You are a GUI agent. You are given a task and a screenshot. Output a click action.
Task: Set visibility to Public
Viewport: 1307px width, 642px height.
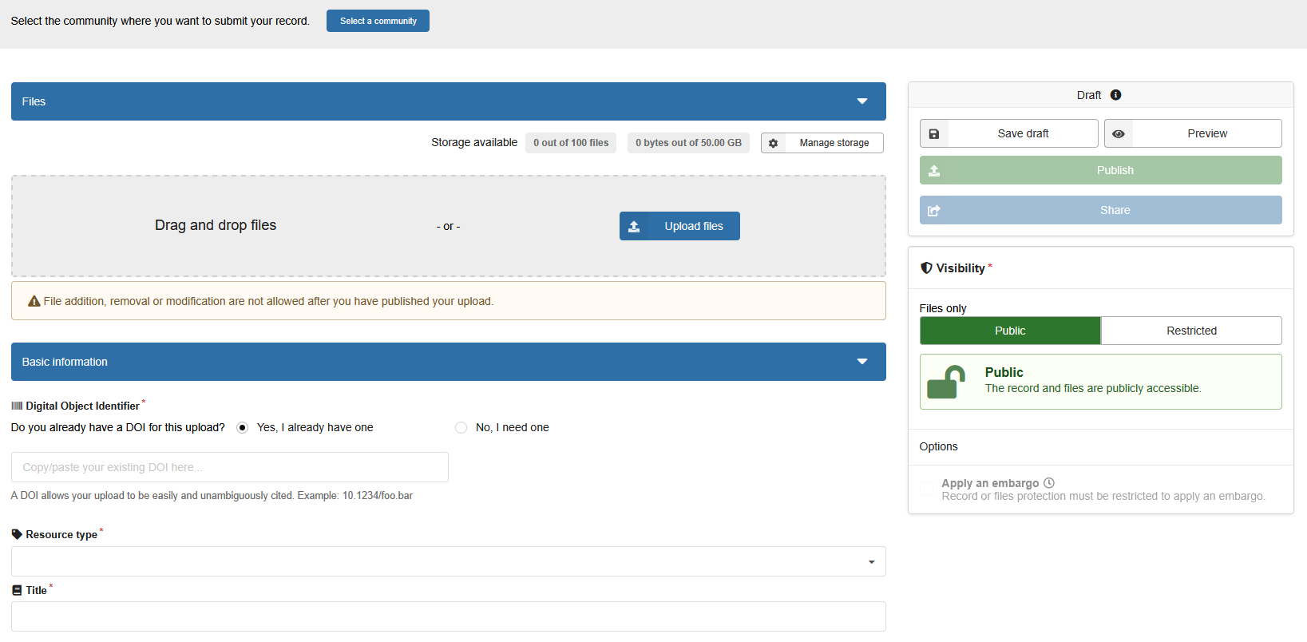(1010, 331)
